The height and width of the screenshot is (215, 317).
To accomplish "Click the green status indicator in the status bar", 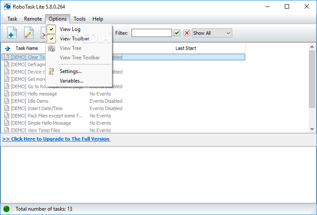I will point(6,209).
